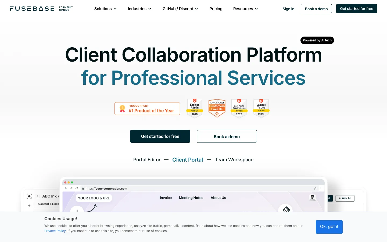
Task: Click the reload icon in the mock browser
Action: [77, 188]
